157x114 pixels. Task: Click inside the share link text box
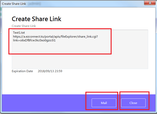pos(80,49)
